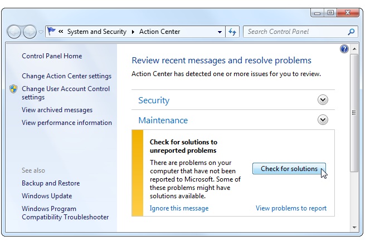Click the Check for solutions button
This screenshot has height=241, width=380.
289,169
